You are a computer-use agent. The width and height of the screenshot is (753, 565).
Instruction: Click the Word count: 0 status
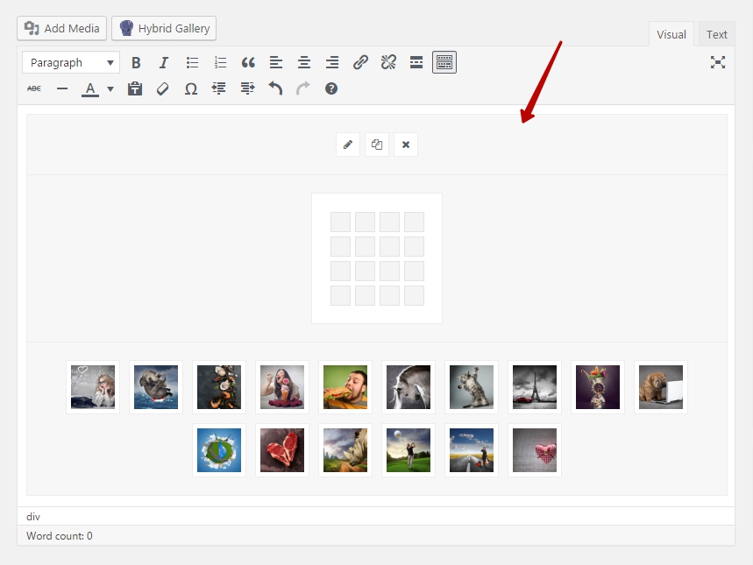point(59,536)
